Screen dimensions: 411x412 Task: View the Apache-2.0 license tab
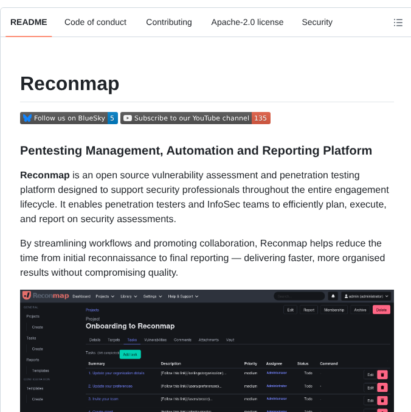coord(247,23)
